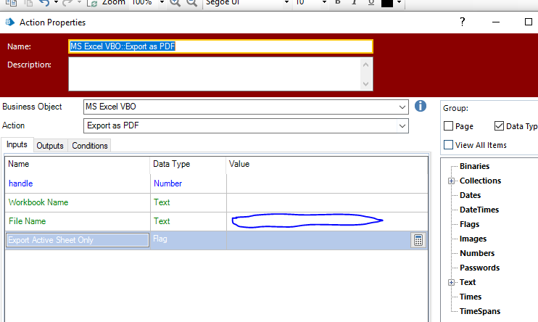538x322 pixels.
Task: Open the Business Object info icon
Action: 421,106
